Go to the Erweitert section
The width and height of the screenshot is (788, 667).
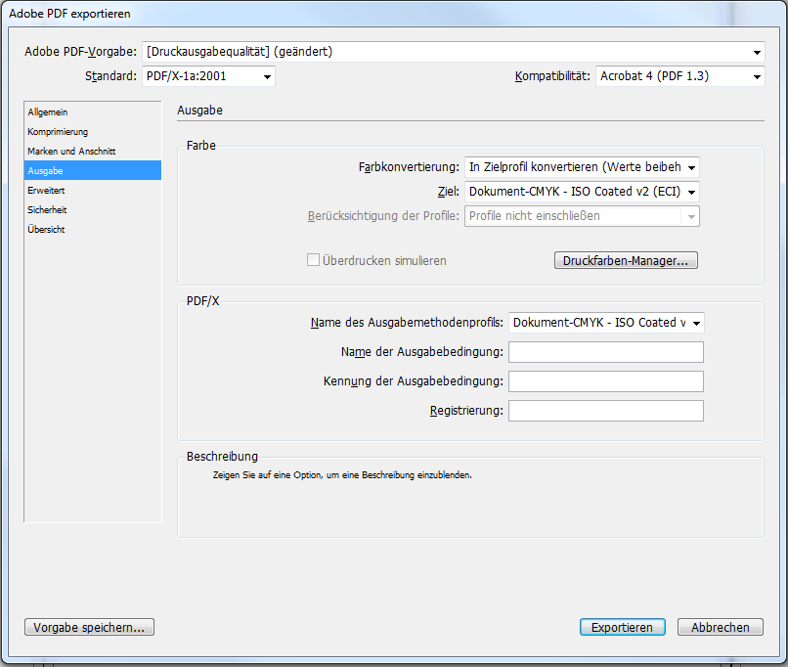click(x=47, y=191)
